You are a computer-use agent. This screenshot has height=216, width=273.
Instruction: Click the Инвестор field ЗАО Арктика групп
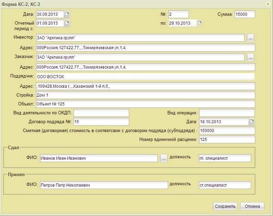click(140, 38)
